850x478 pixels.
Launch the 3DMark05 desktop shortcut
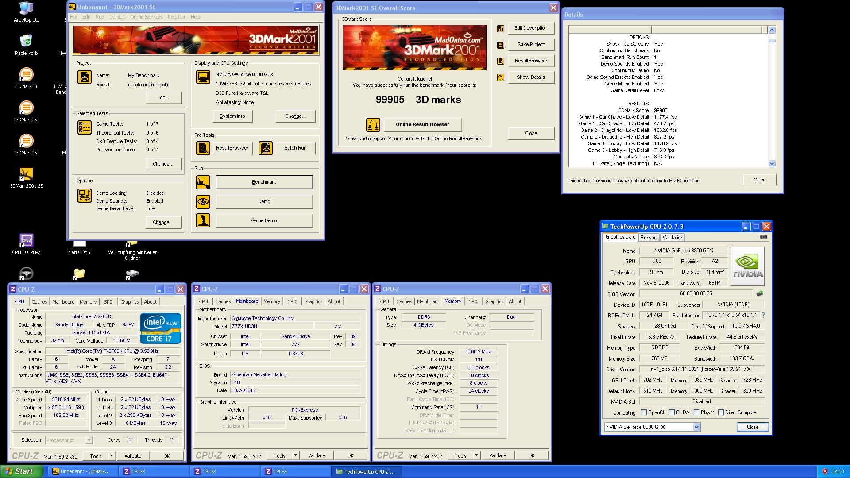click(26, 112)
